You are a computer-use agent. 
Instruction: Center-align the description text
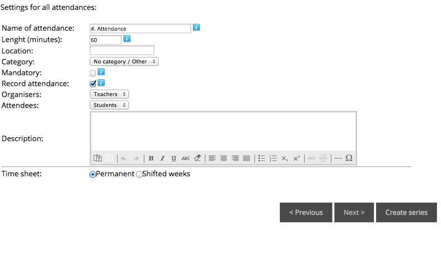coord(224,158)
